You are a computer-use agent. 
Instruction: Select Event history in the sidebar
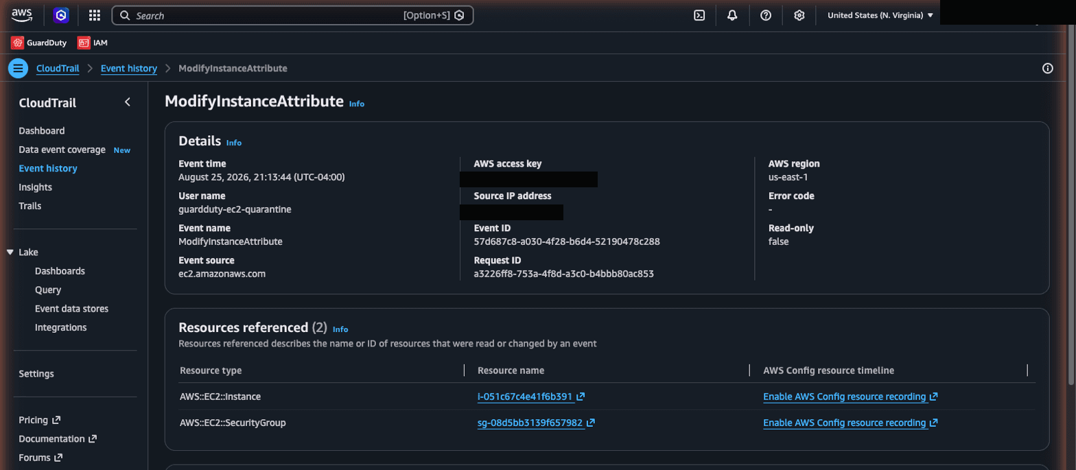click(48, 168)
